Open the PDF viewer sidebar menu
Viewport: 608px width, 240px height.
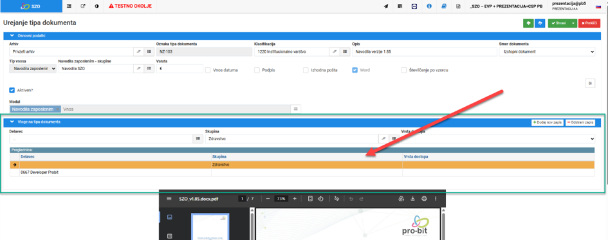169,199
